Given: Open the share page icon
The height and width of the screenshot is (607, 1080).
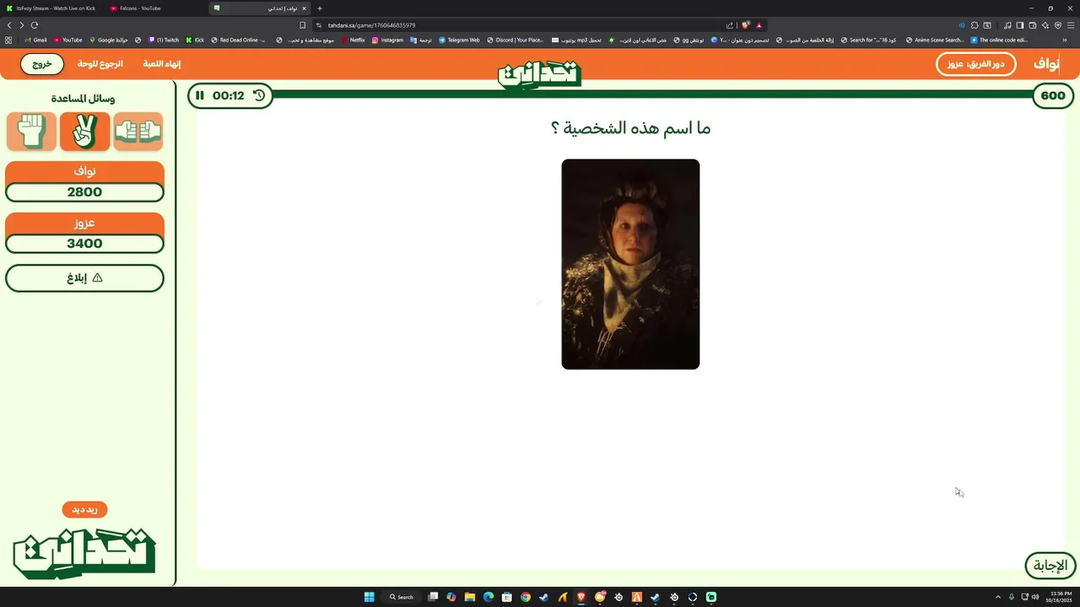Looking at the screenshot, I should point(730,25).
